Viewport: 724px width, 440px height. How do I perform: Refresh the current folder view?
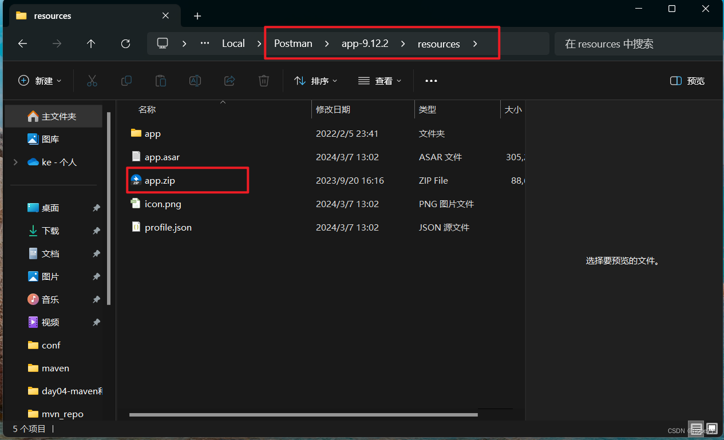pos(126,43)
